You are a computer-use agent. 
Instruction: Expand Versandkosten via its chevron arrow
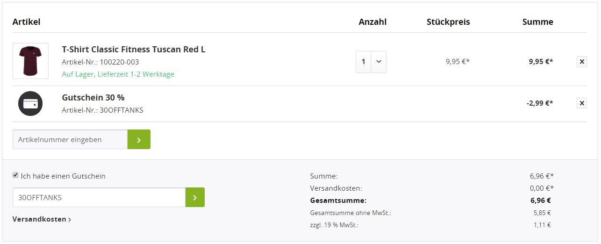(70, 220)
